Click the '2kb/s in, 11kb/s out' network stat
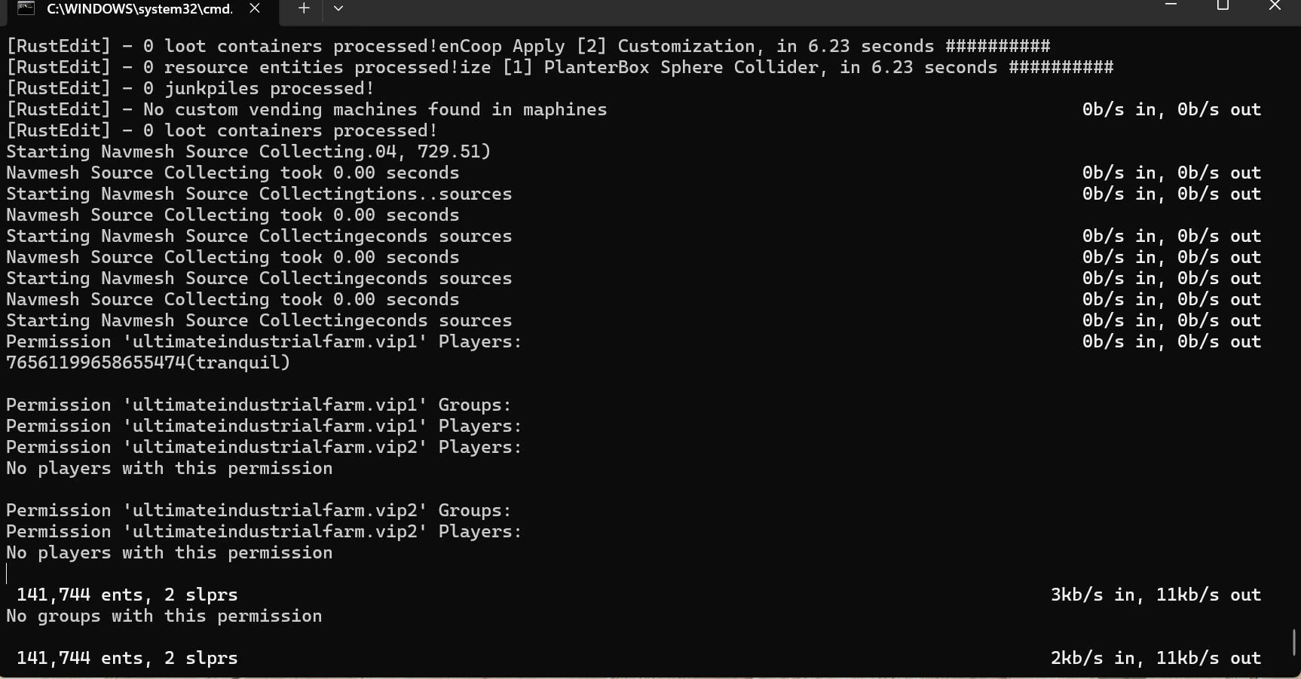Screen dimensions: 1301x679 click(1156, 658)
